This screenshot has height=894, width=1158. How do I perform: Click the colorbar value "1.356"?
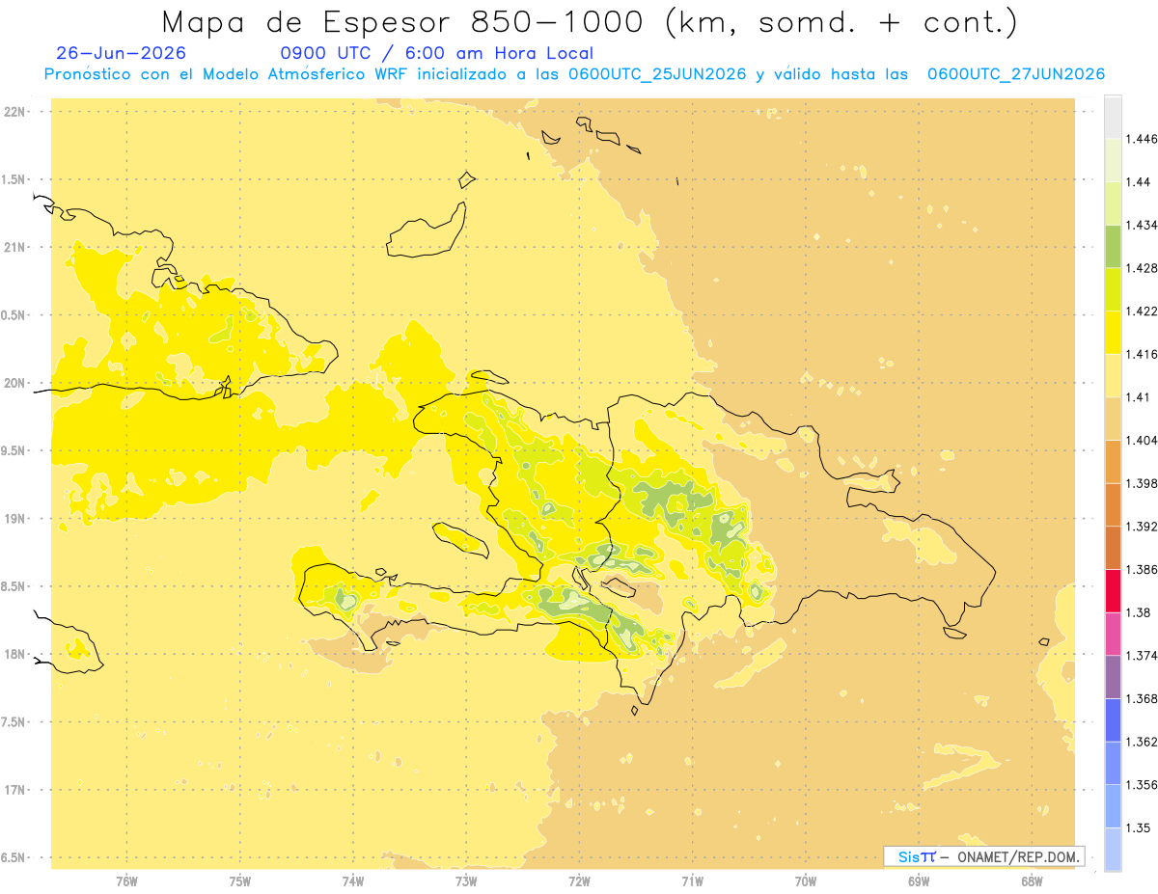[x=1142, y=785]
